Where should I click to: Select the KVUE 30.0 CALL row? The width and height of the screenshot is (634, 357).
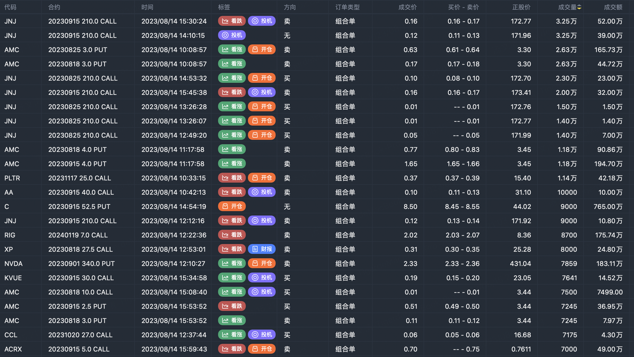click(x=81, y=278)
